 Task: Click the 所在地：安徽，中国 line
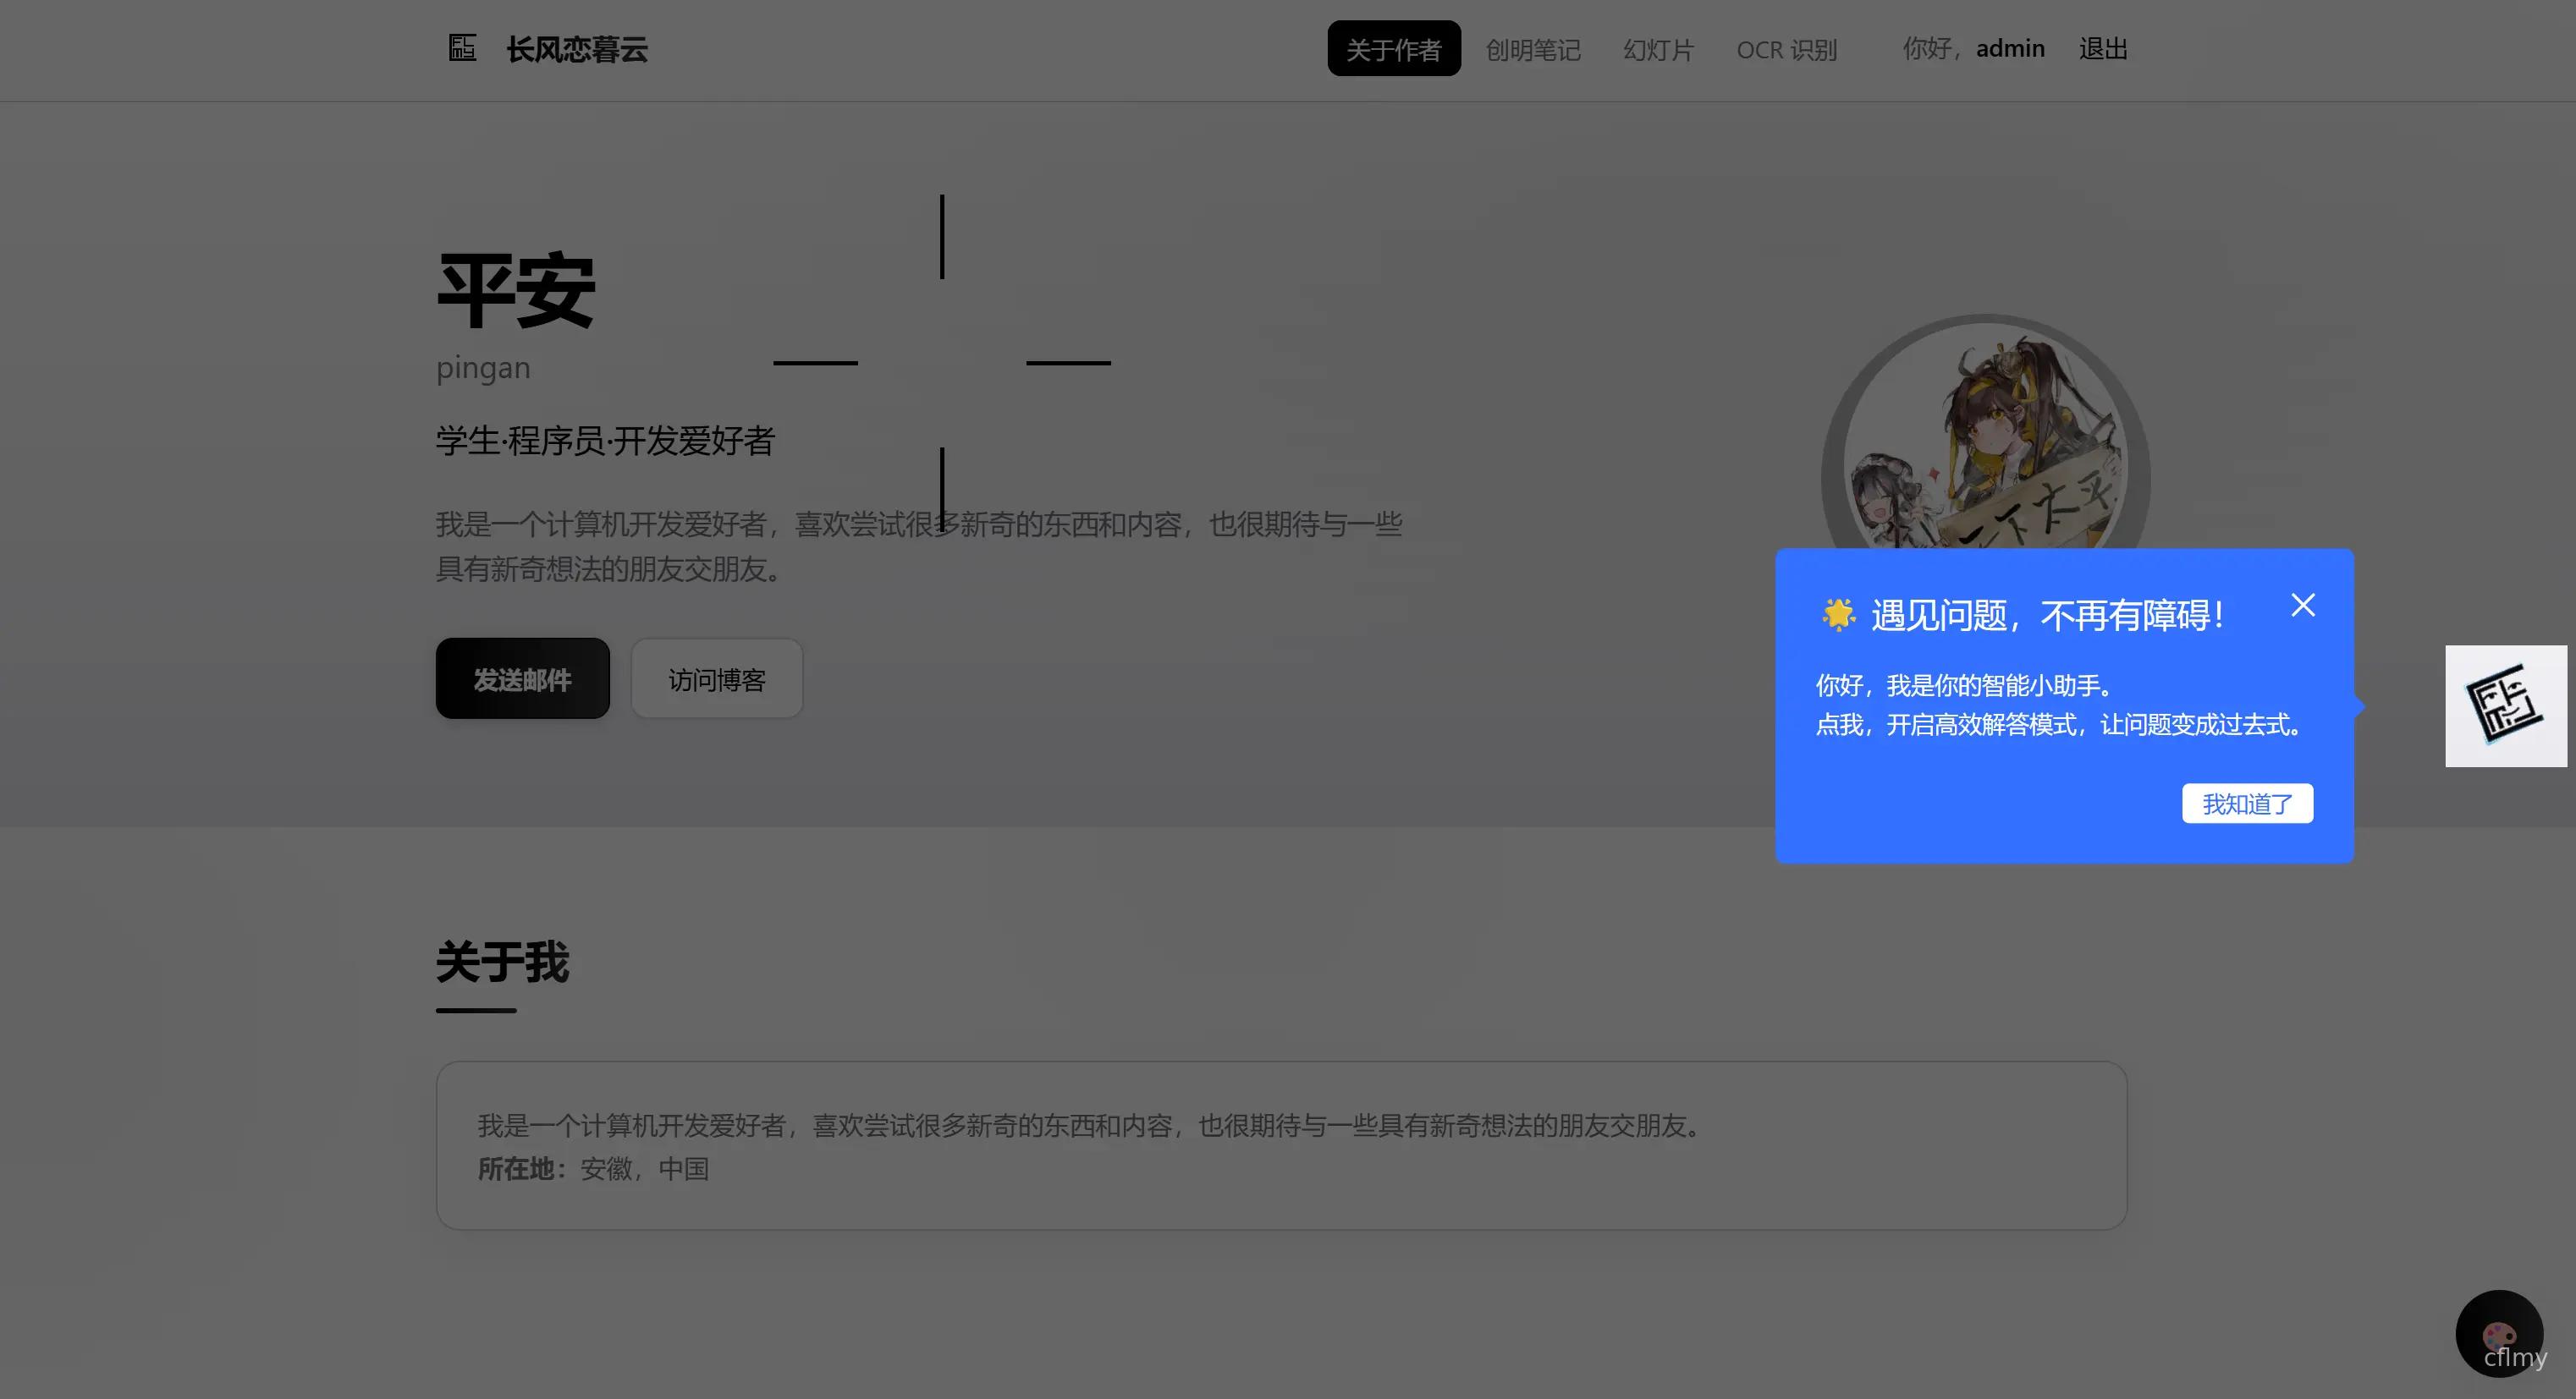click(593, 1168)
